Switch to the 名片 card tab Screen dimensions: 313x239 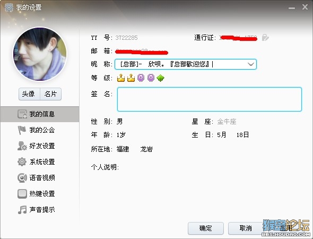[x=51, y=94]
